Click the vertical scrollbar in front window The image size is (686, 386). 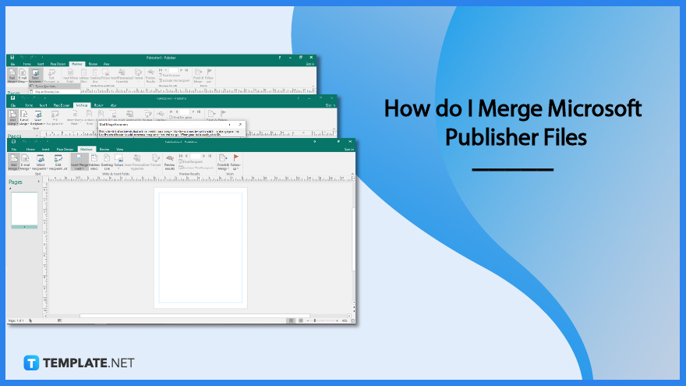click(x=354, y=239)
